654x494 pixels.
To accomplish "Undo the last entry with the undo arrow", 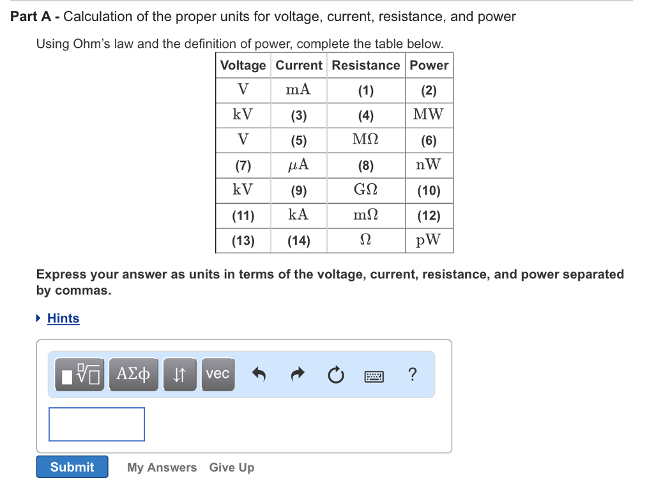I will [259, 375].
